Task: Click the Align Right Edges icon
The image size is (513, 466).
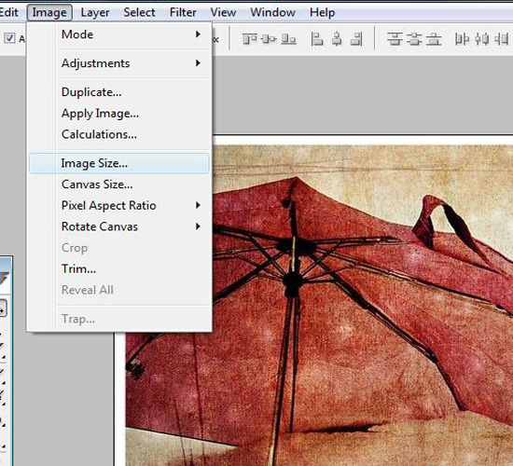Action: click(356, 39)
